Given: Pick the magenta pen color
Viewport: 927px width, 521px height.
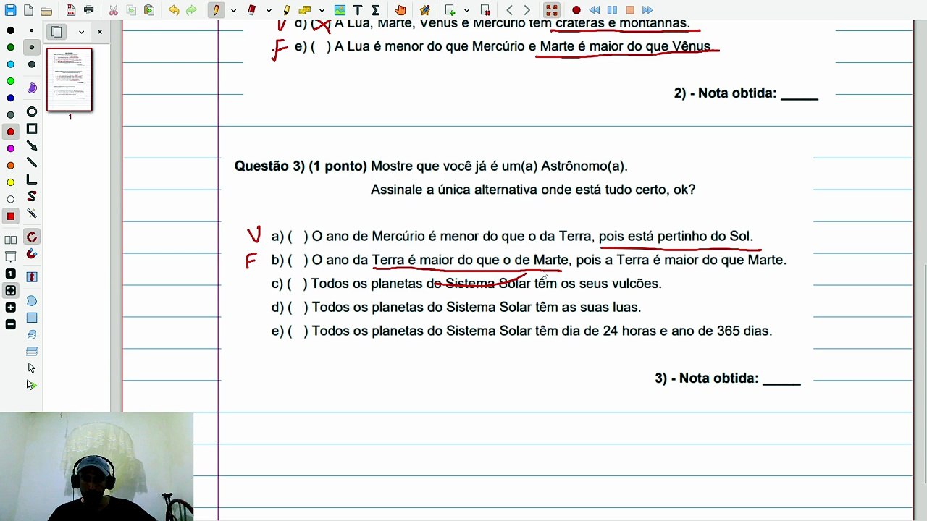Looking at the screenshot, I should (11, 148).
